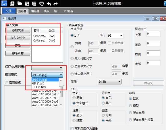Select 色彩模式 radio button
Screen dimensions: 166x130
(x=74, y=103)
